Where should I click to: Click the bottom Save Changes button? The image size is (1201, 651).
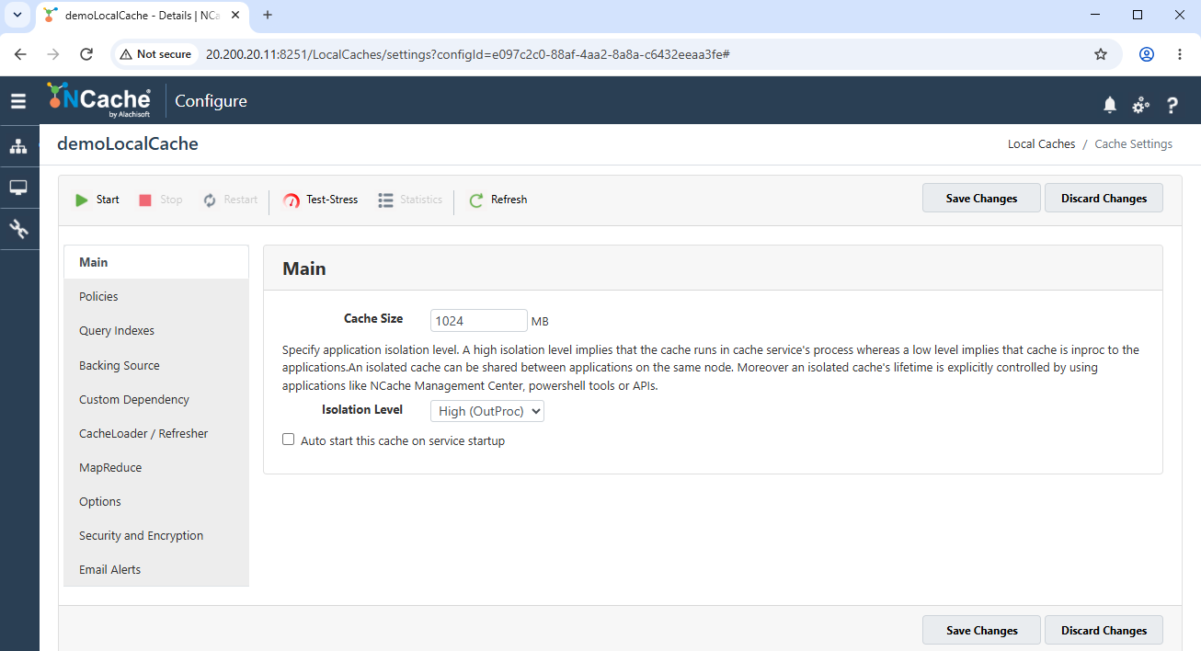(981, 630)
